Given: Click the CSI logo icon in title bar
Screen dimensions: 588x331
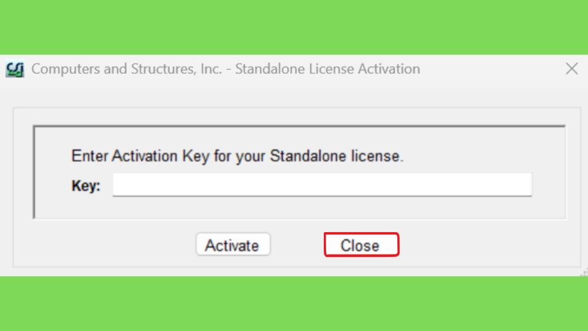Looking at the screenshot, I should tap(14, 70).
